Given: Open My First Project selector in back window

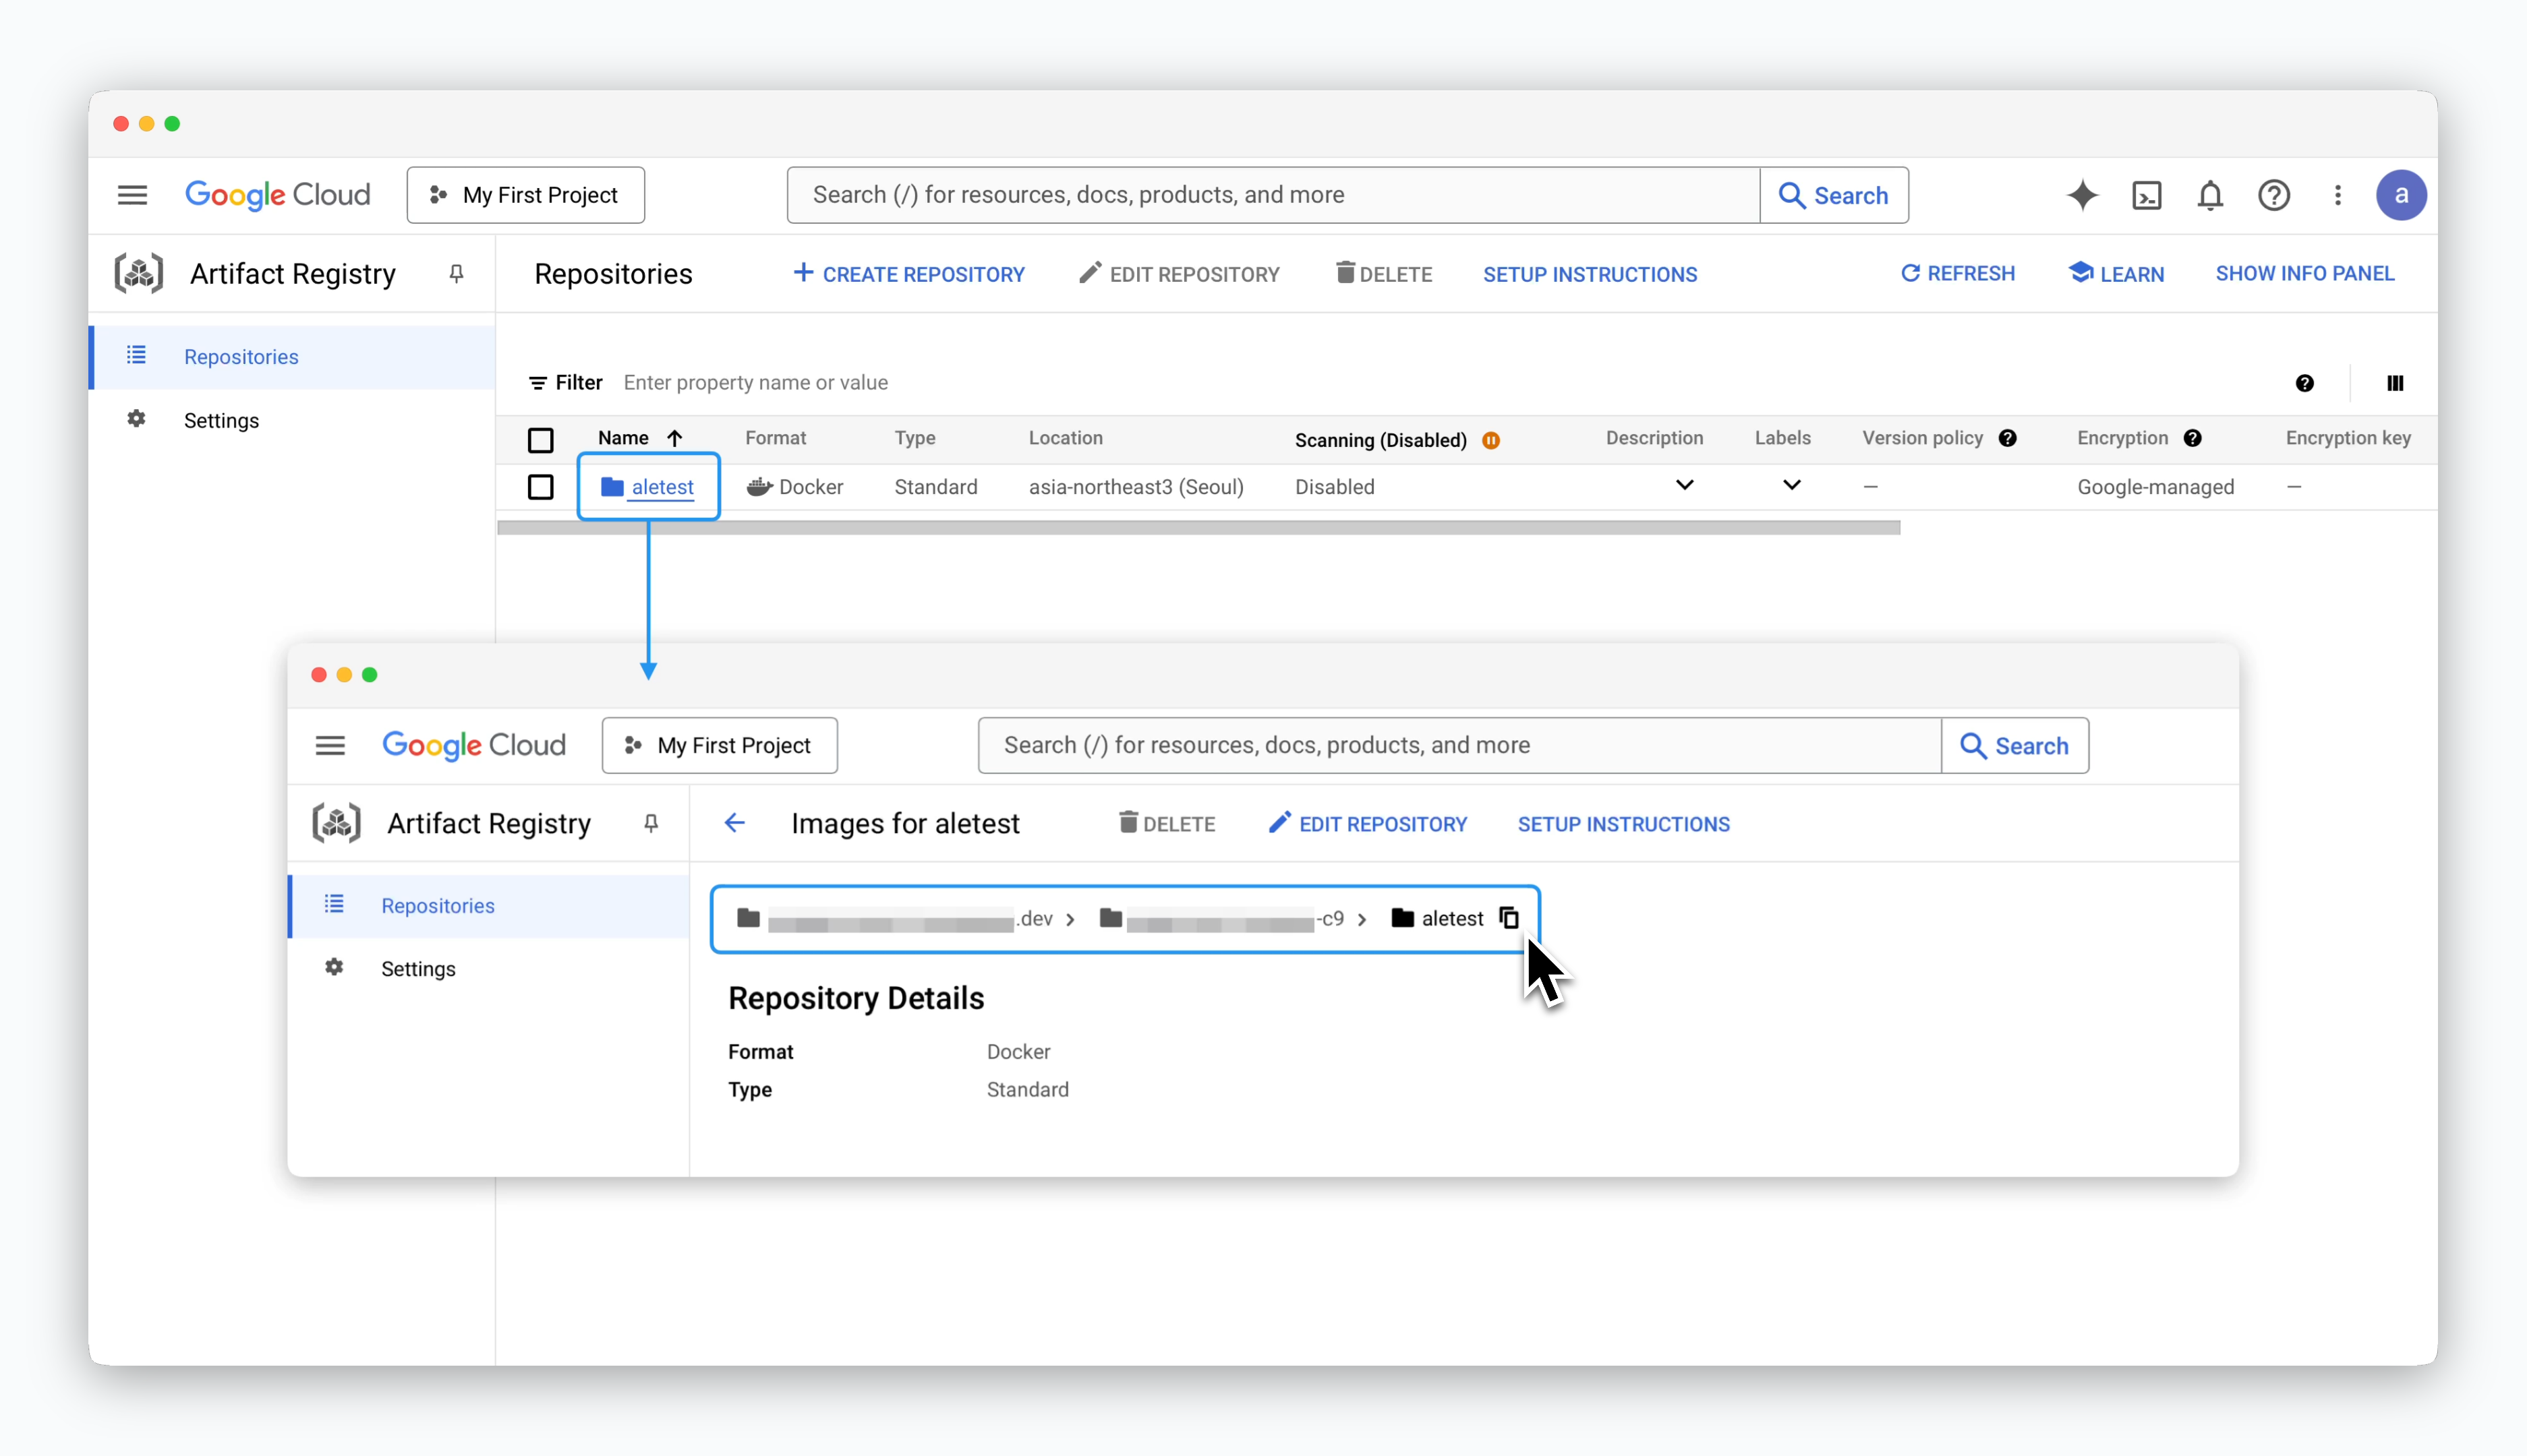Looking at the screenshot, I should click(x=525, y=195).
